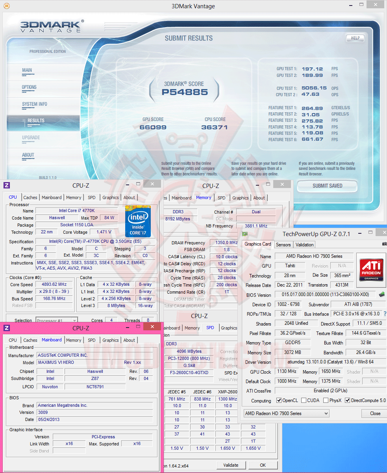
Task: Select the SPD tab in the CPU-Z SPD window
Action: tap(210, 328)
